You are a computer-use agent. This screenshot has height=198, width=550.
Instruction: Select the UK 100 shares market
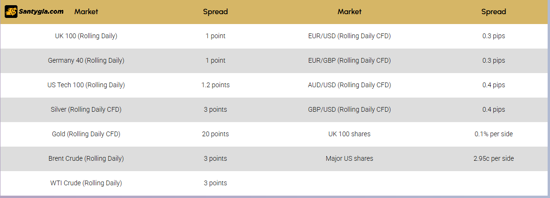(349, 134)
